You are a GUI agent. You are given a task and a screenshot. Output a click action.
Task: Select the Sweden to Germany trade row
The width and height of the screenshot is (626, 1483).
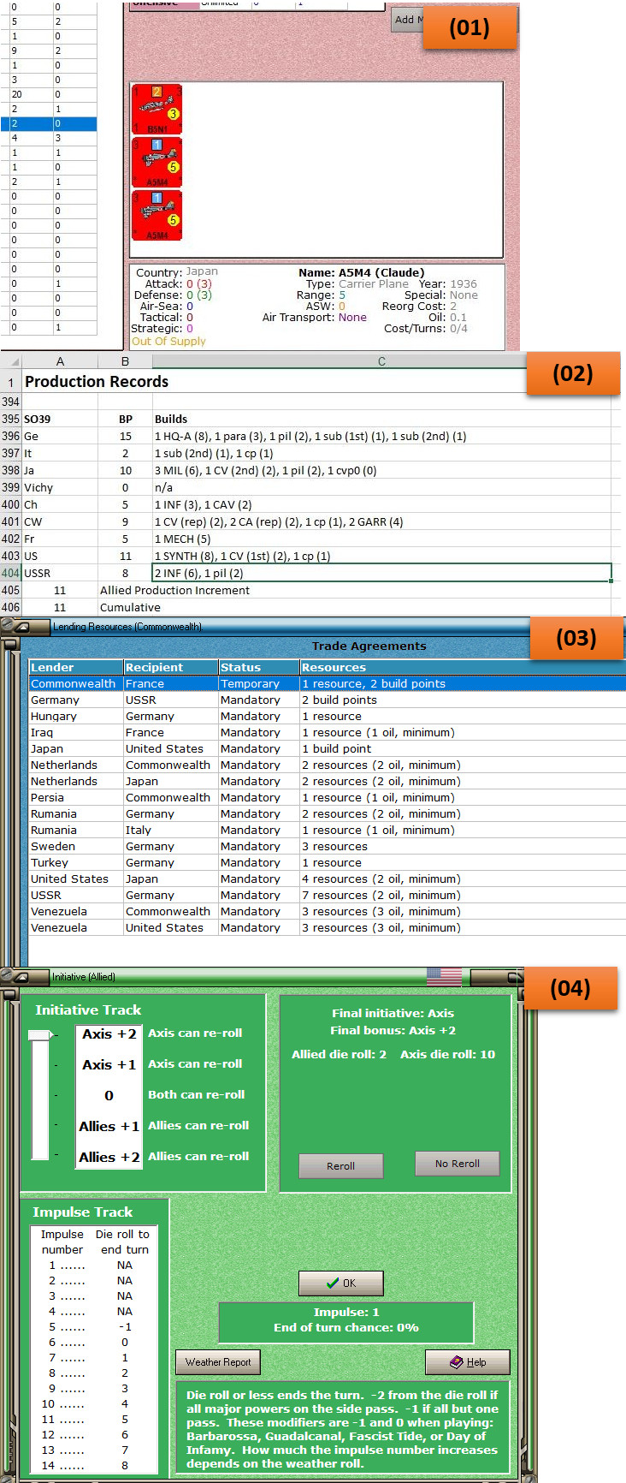[x=328, y=846]
